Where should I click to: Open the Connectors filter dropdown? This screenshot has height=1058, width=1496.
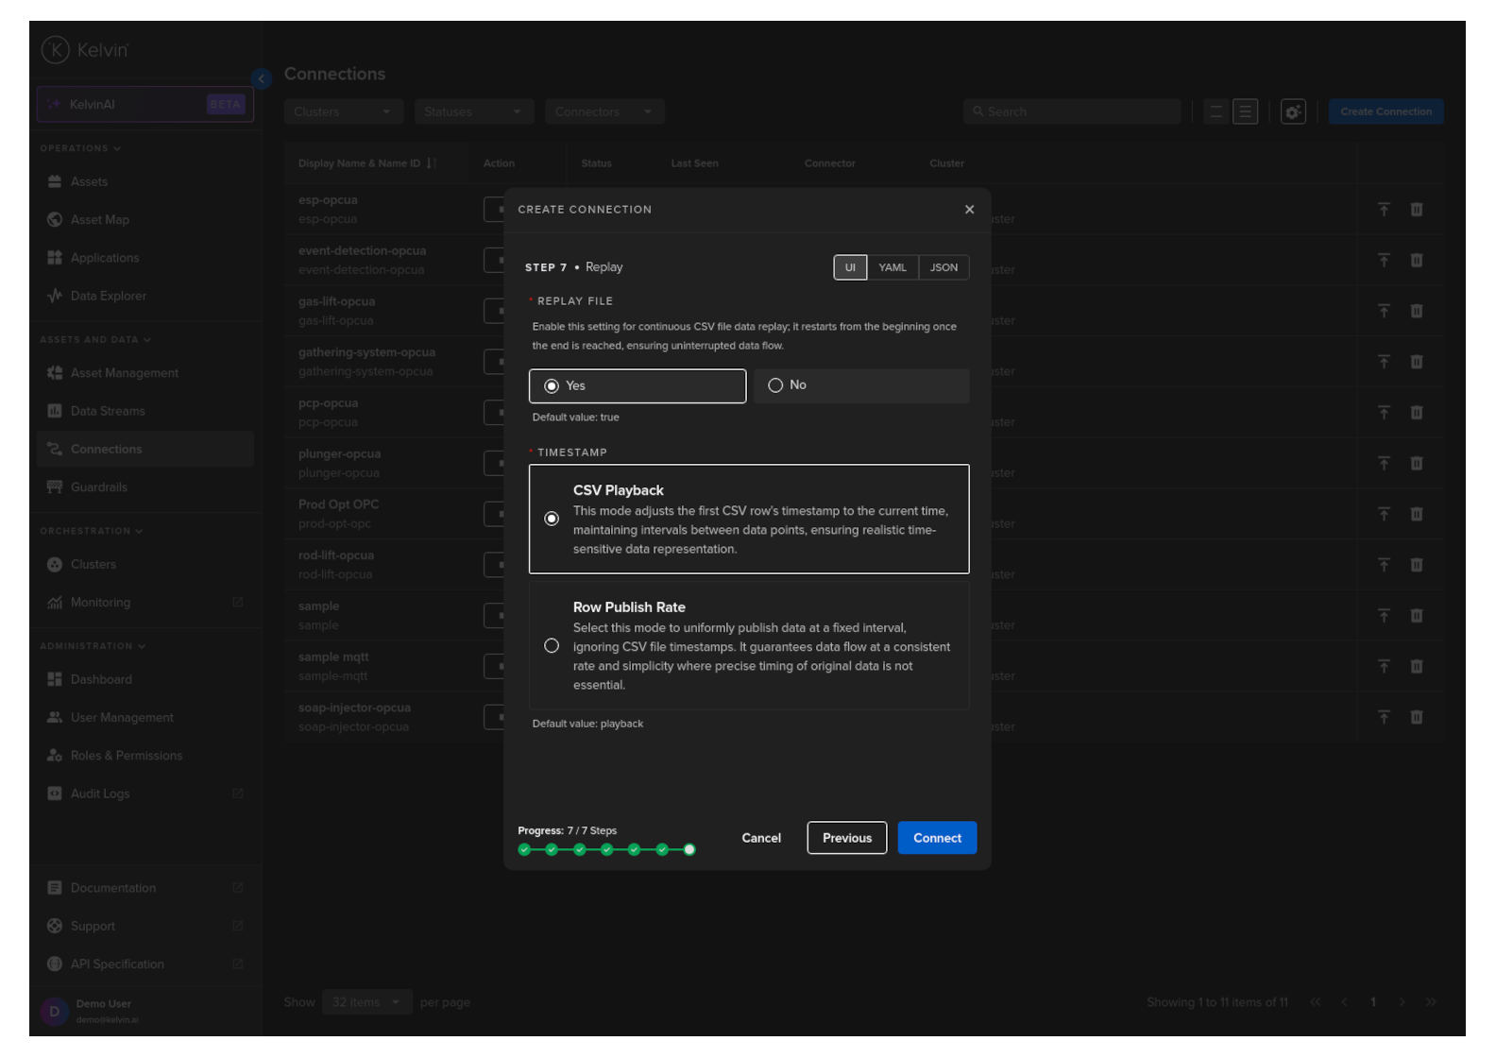click(603, 111)
